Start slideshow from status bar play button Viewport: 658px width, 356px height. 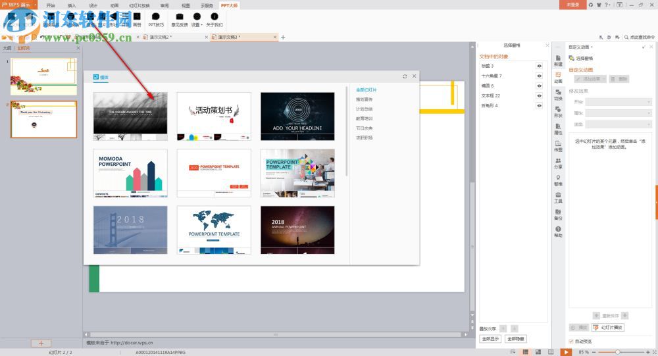point(566,352)
